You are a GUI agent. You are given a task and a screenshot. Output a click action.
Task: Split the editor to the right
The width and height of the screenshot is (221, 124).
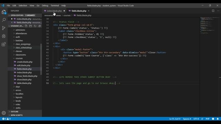pos(213,11)
